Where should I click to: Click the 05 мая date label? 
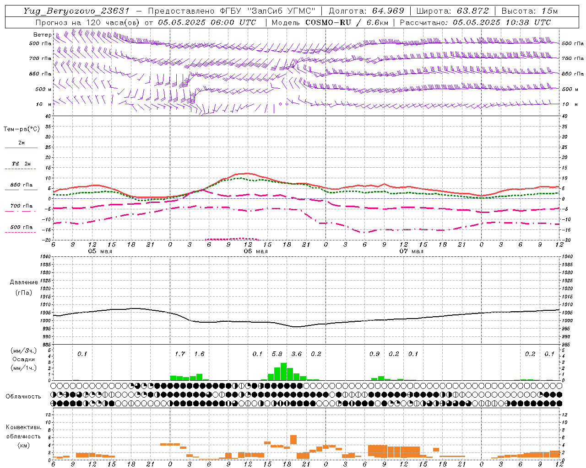(100, 251)
